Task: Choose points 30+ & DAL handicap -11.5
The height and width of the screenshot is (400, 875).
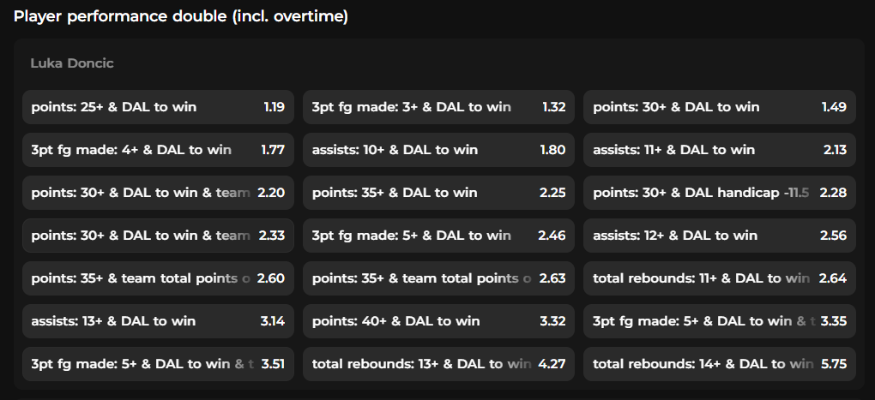Action: coord(720,193)
